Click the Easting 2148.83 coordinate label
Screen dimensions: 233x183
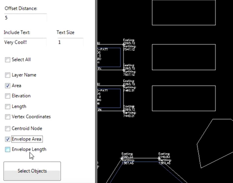tap(164, 155)
